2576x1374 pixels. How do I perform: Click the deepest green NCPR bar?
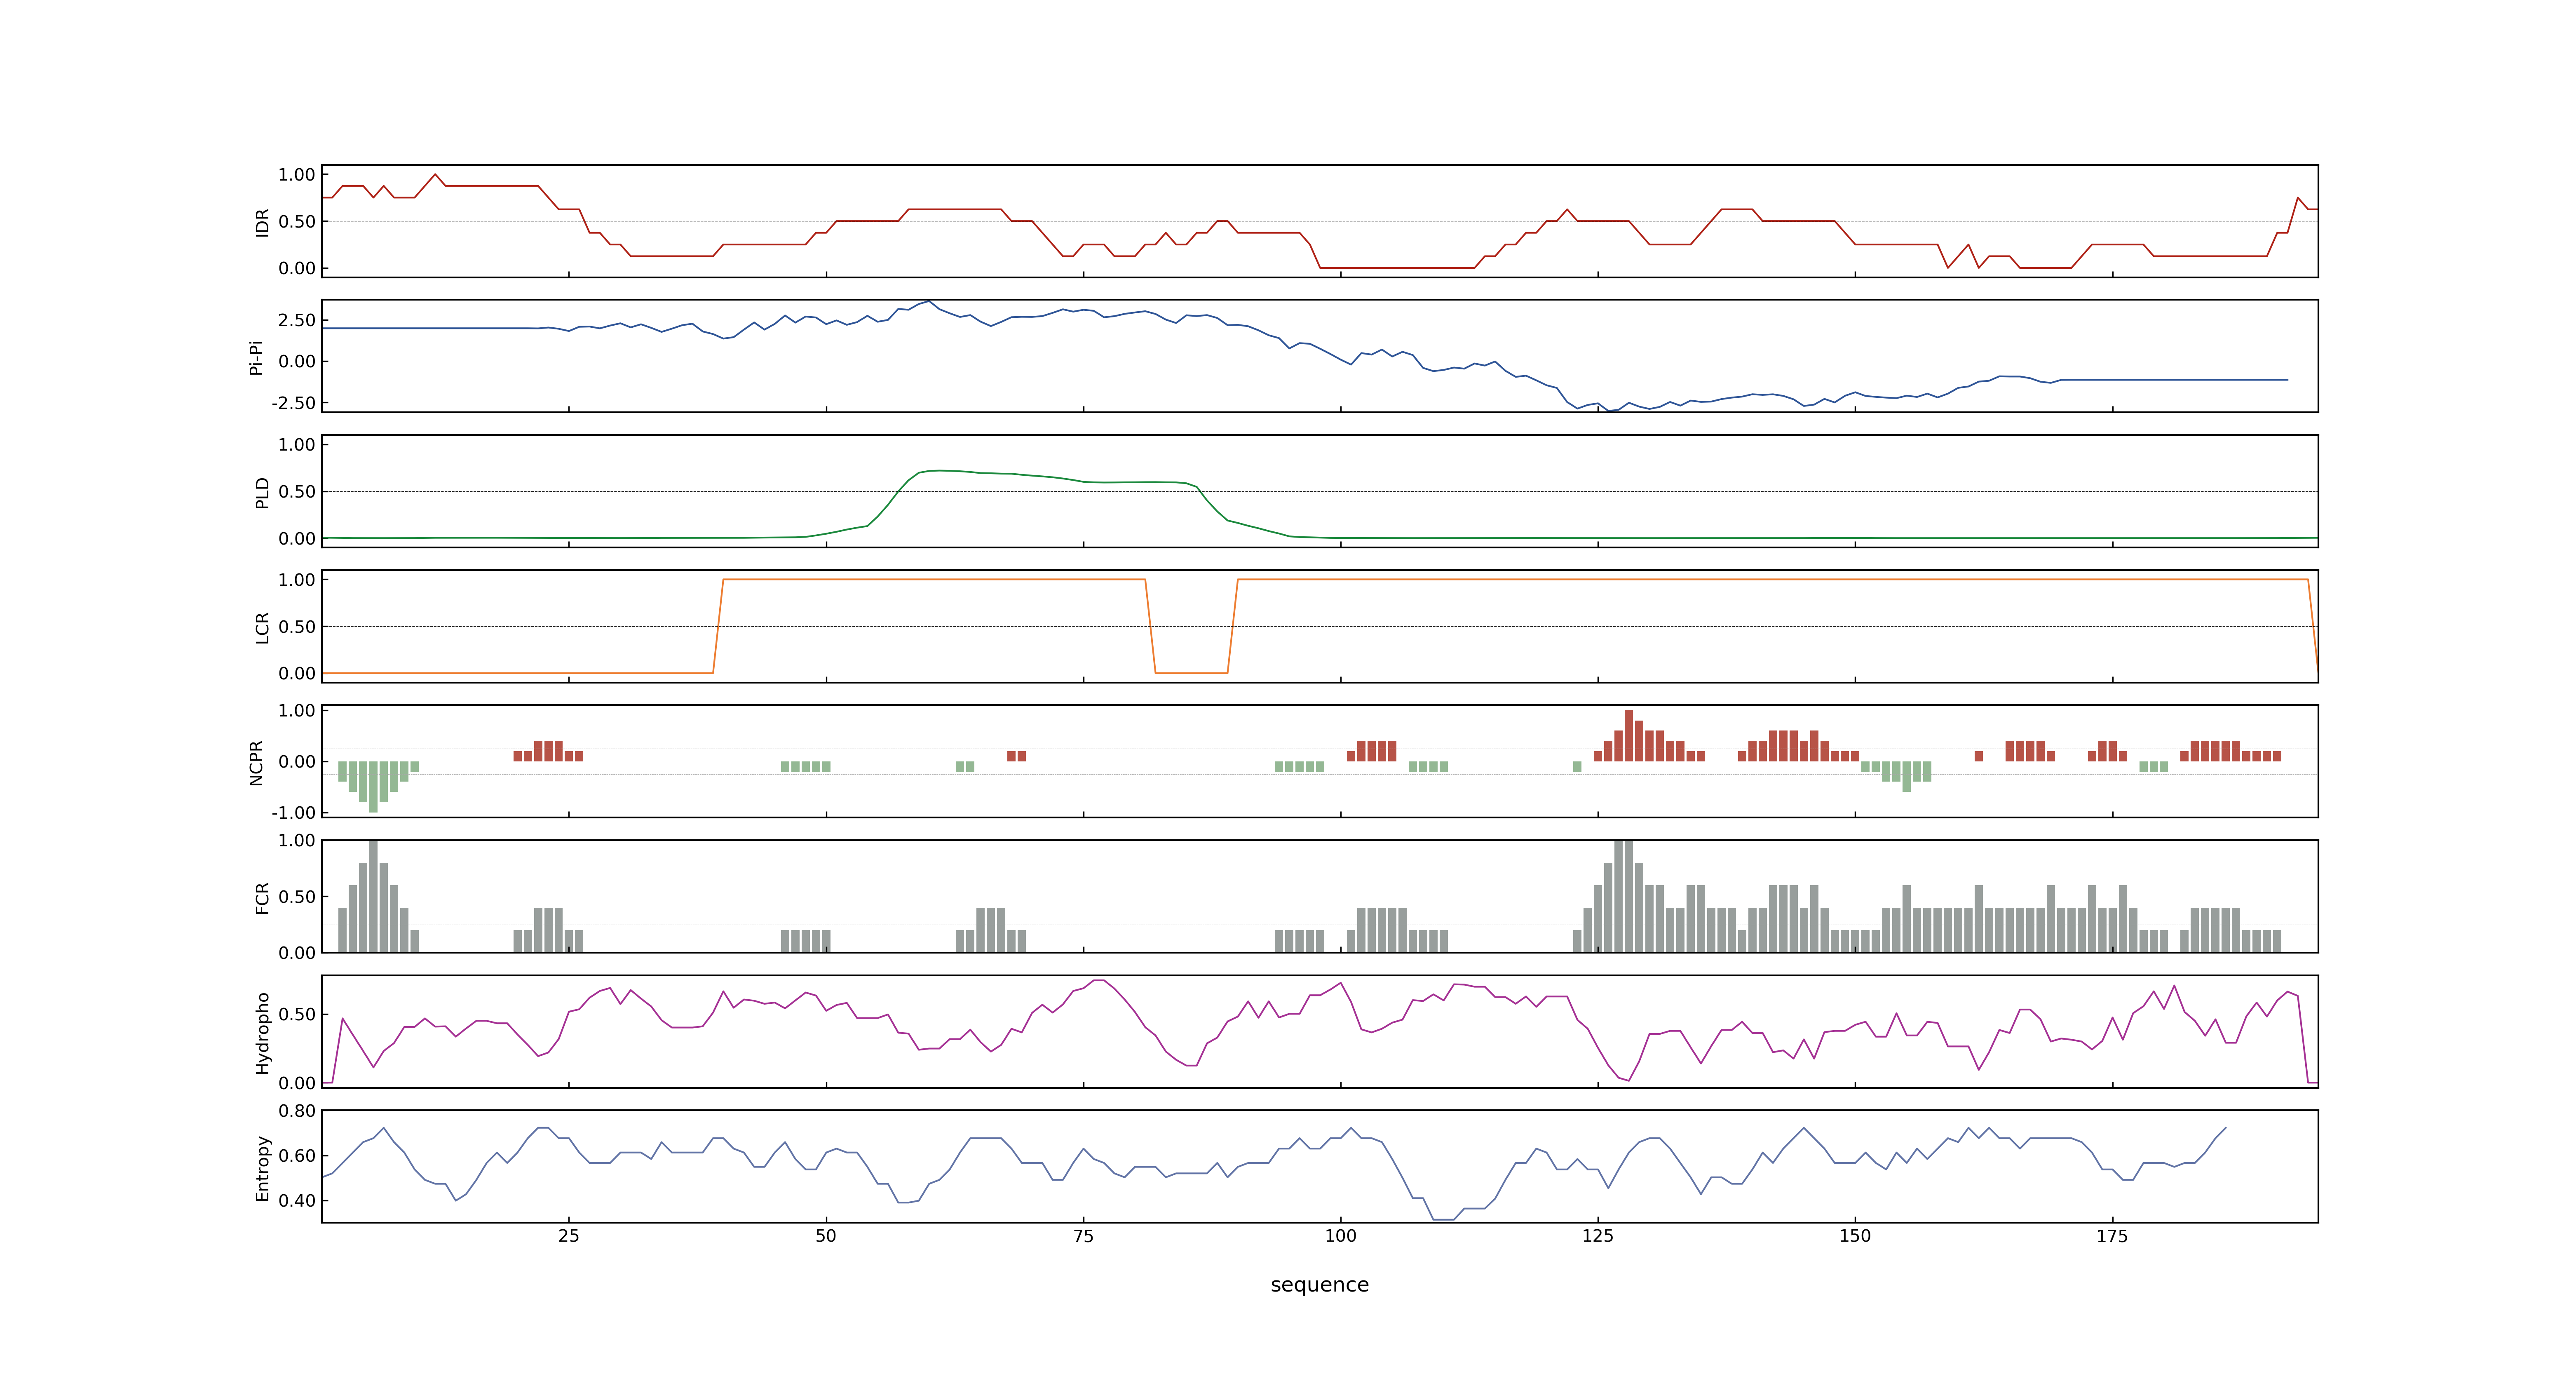pyautogui.click(x=373, y=787)
